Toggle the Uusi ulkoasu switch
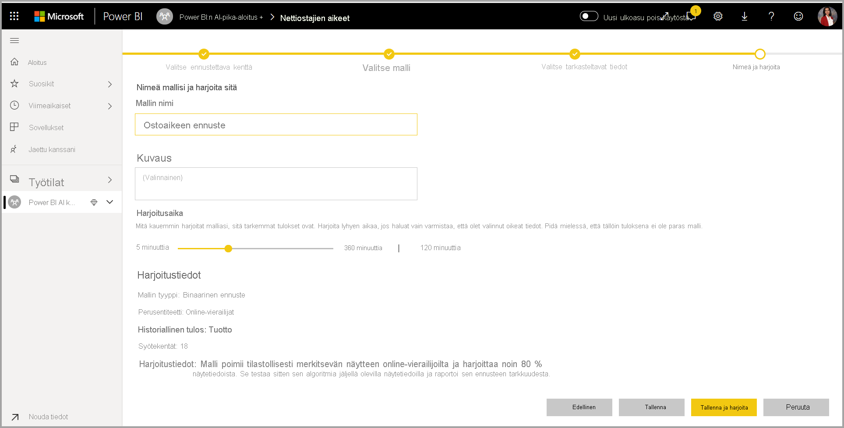 (x=589, y=16)
